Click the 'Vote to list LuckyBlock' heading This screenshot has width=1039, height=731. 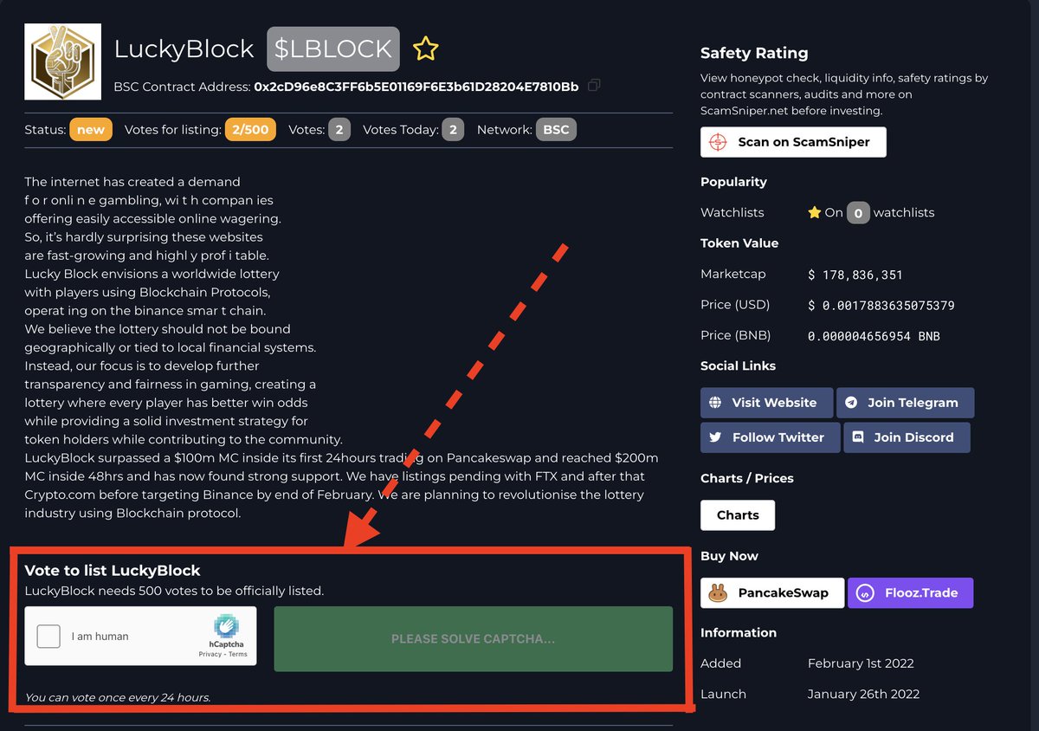(x=113, y=571)
